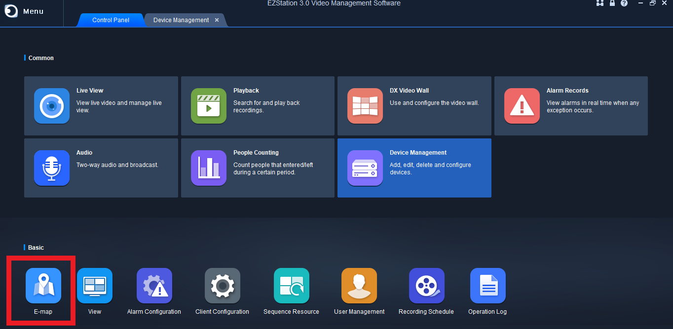The height and width of the screenshot is (329, 673).
Task: Open Playback to search recordings
Action: (x=258, y=106)
